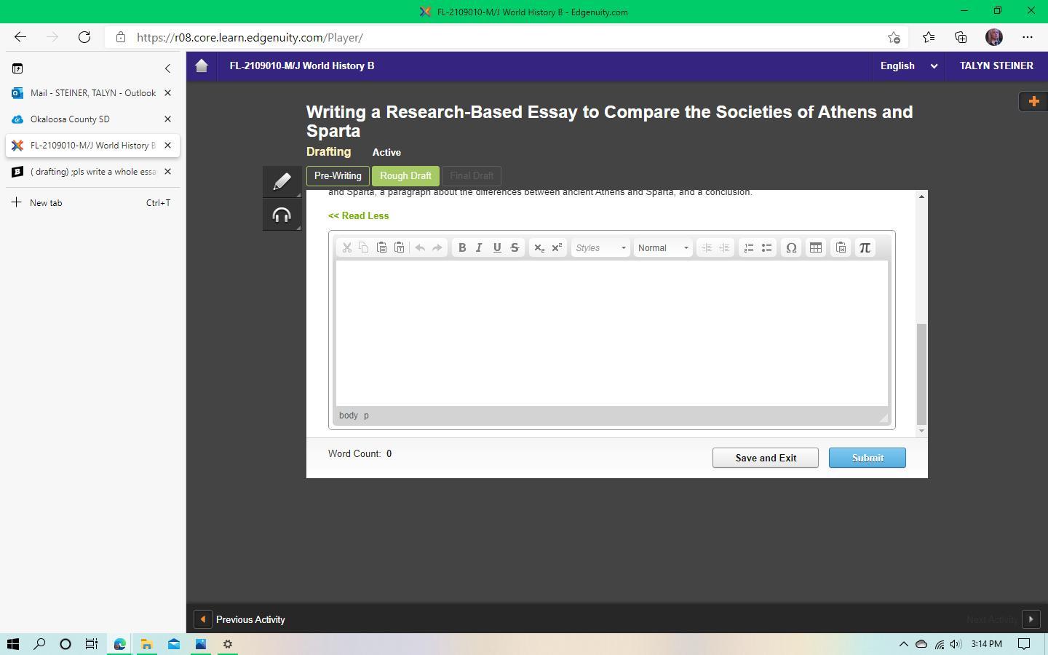
Task: Insert a table using the Table icon
Action: pyautogui.click(x=816, y=248)
